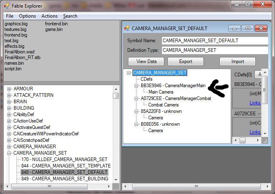This screenshot has width=275, height=194.
Task: Click the Links hyperlink under BB3E9946
Action: click(x=254, y=103)
